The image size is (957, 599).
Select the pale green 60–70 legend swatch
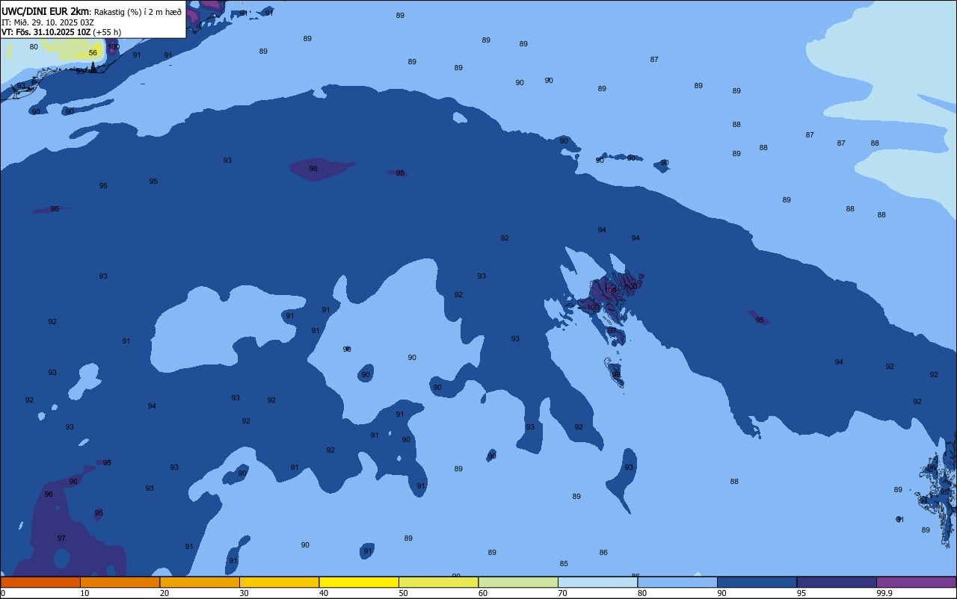click(518, 582)
